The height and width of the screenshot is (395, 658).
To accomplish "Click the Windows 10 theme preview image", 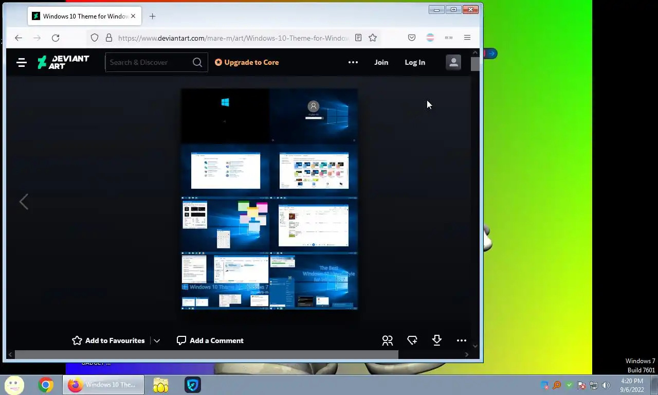I will pyautogui.click(x=269, y=199).
